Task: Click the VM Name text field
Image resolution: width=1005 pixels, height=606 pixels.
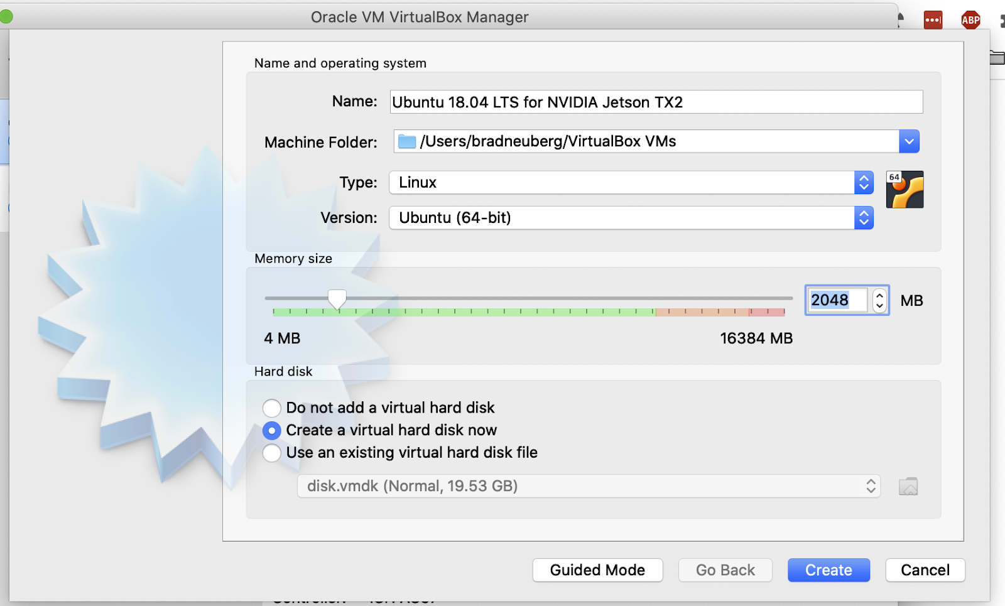Action: point(656,102)
